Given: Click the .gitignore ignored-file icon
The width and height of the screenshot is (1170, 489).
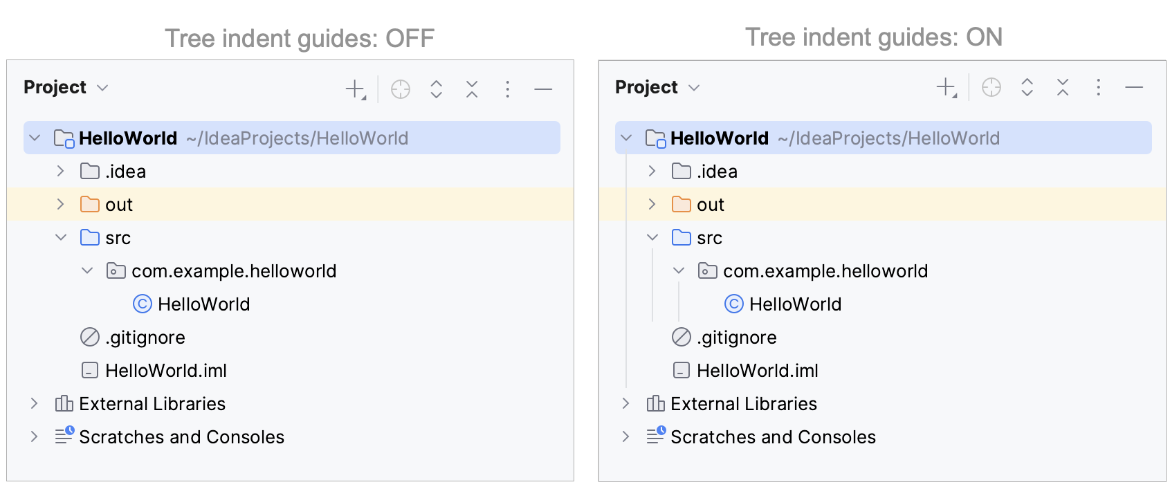Looking at the screenshot, I should (89, 337).
